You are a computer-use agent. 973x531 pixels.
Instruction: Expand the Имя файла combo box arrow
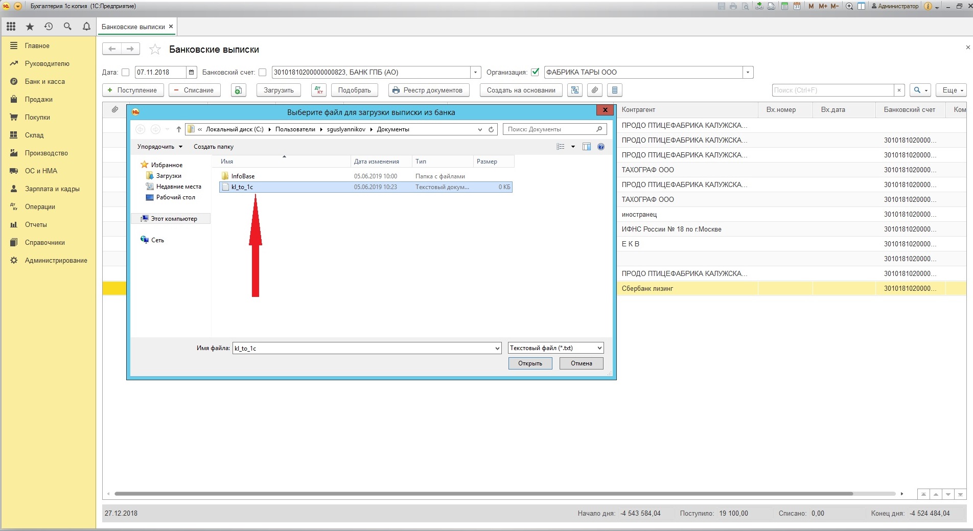click(497, 349)
